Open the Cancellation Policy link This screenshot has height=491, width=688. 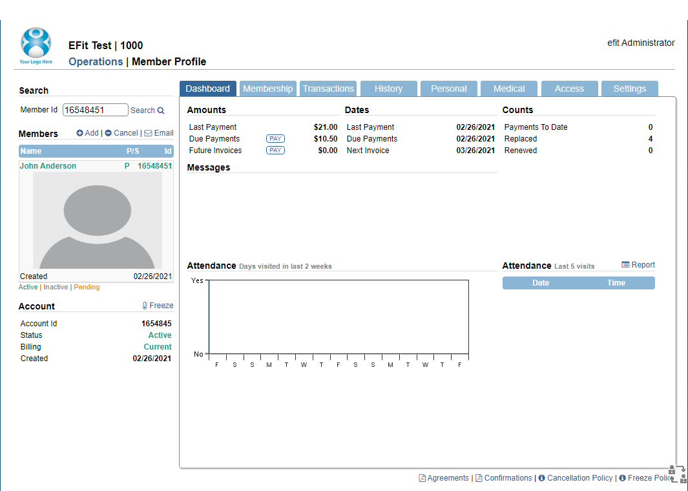point(579,478)
